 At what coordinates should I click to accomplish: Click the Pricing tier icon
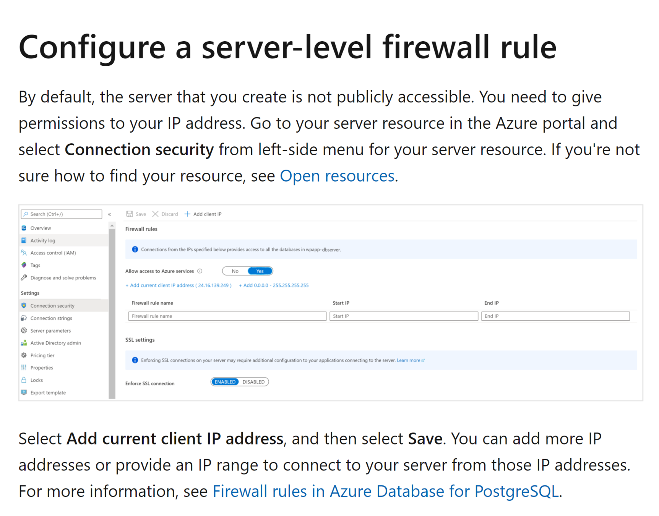coord(24,355)
